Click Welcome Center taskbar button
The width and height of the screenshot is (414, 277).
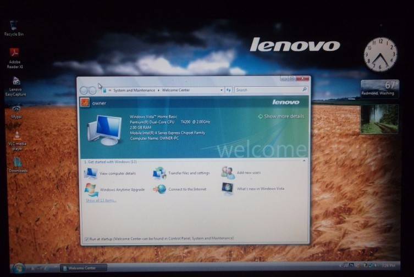coord(84,268)
